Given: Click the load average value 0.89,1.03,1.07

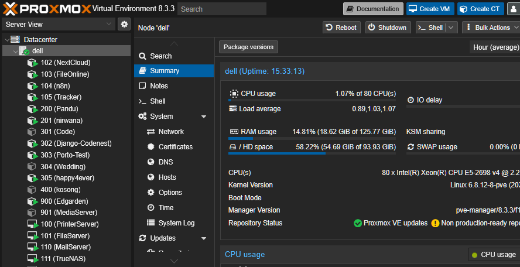Looking at the screenshot, I should (x=374, y=109).
